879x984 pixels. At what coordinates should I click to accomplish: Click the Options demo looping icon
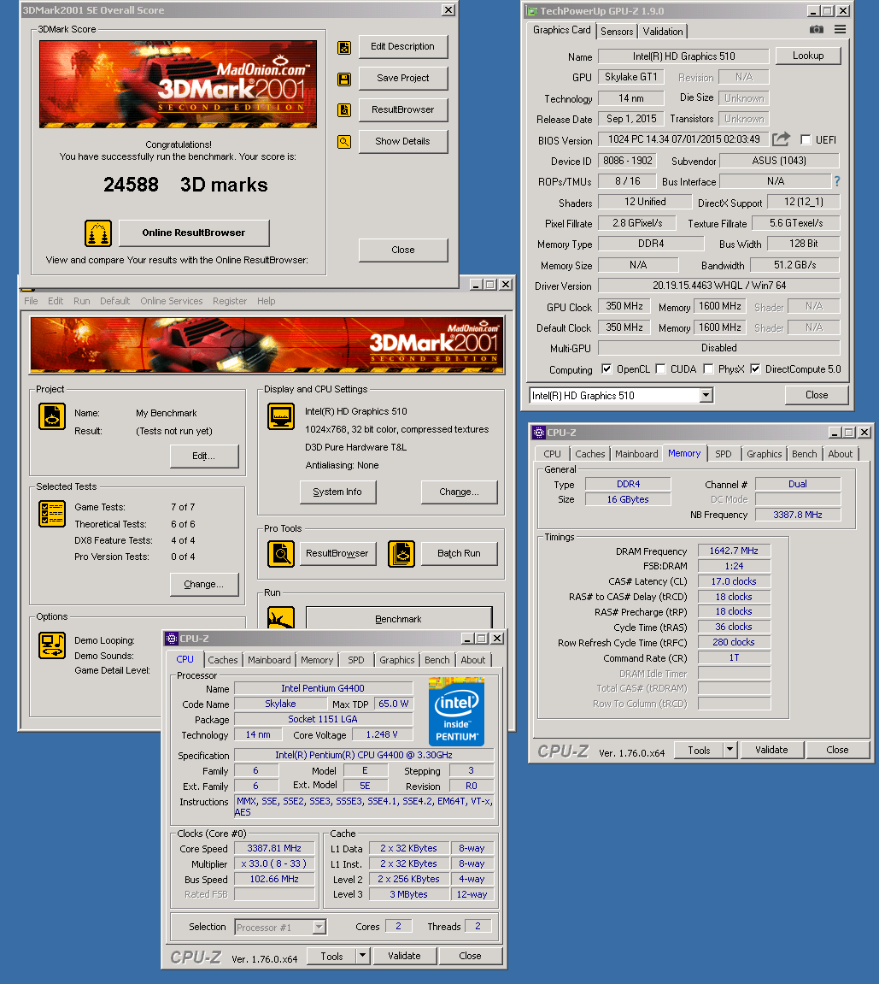[x=52, y=645]
